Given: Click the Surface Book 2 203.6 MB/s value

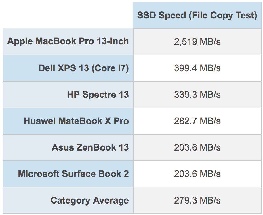Looking at the screenshot, I should [197, 174].
